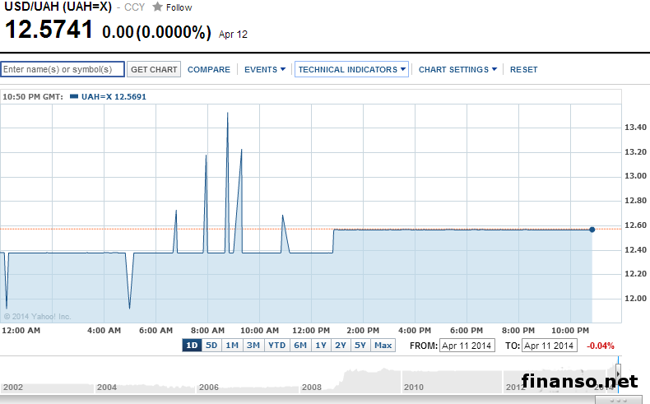Open the Events dropdown
The image size is (650, 404).
pos(265,70)
